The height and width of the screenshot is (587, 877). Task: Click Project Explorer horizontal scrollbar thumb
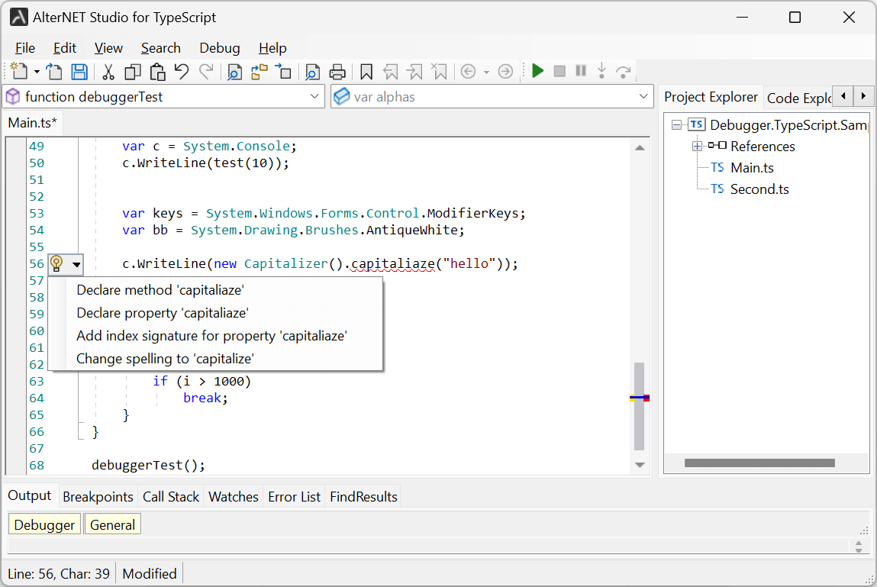(759, 463)
